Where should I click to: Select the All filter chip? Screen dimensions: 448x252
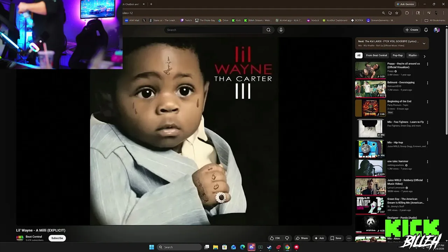pos(359,55)
